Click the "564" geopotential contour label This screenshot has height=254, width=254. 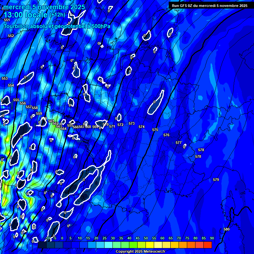63,129
